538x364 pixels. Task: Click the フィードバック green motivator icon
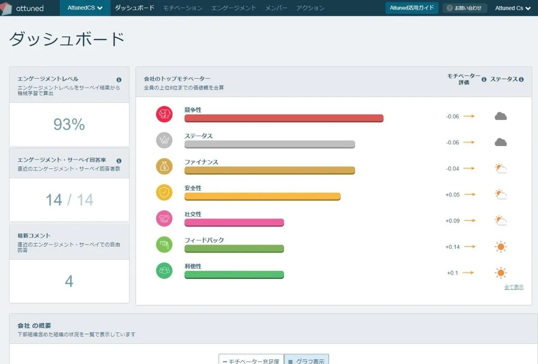(164, 244)
